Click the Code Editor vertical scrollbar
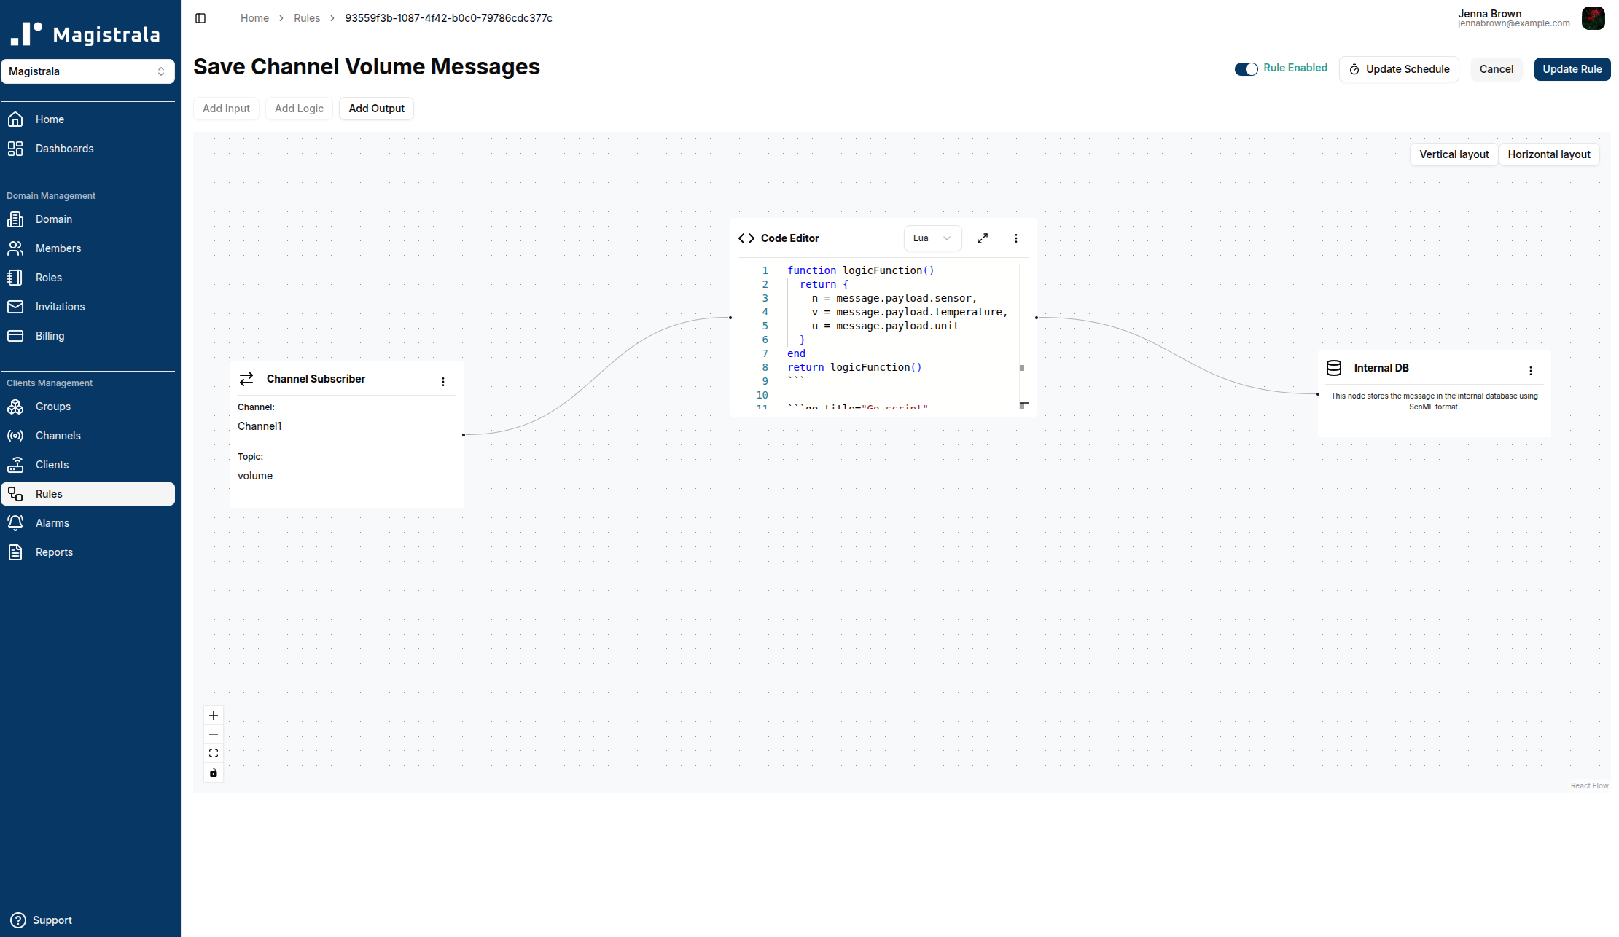 (x=1023, y=368)
